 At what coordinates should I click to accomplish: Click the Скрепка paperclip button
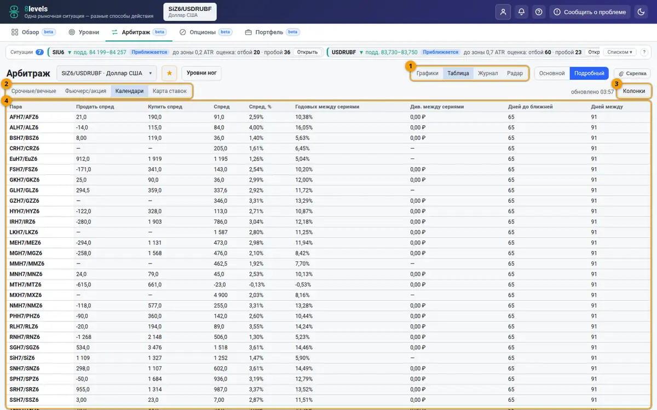[632, 73]
